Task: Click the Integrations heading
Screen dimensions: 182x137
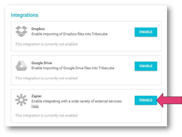Action: point(25,15)
